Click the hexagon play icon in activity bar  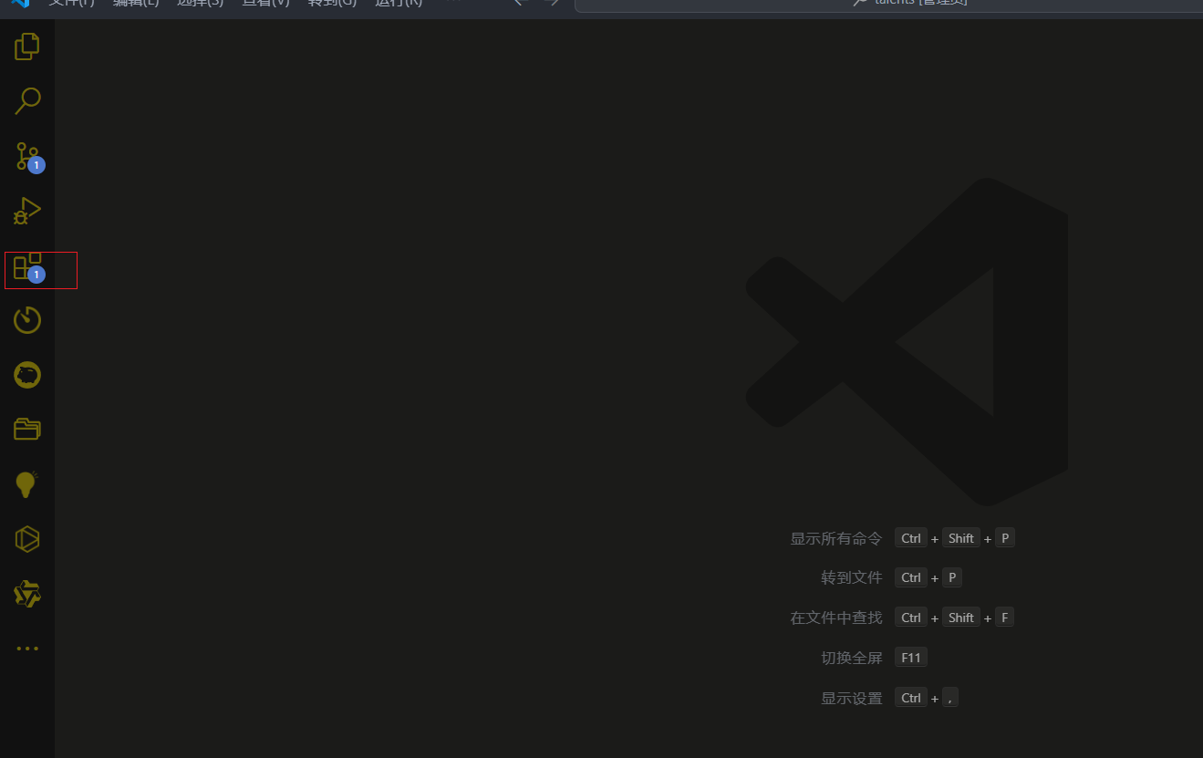(27, 539)
